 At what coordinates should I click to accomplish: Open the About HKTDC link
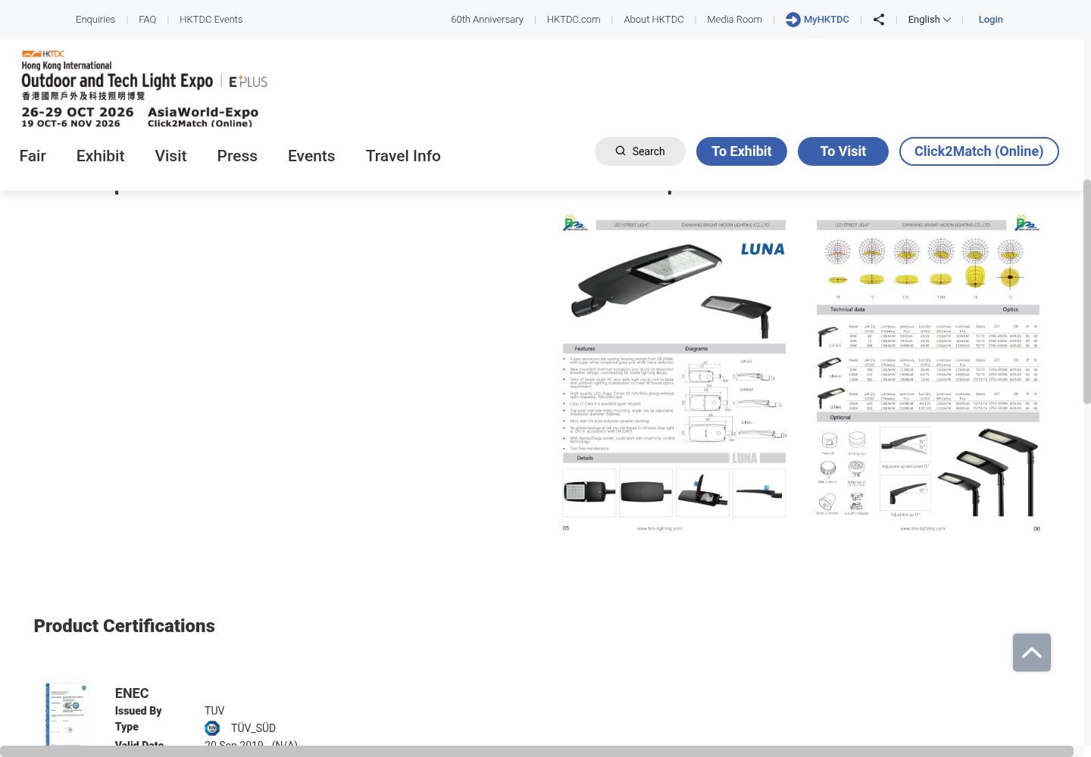tap(654, 20)
